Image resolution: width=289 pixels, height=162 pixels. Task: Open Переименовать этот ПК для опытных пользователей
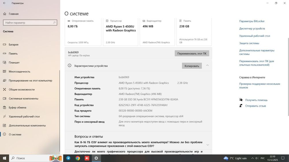click(x=257, y=63)
